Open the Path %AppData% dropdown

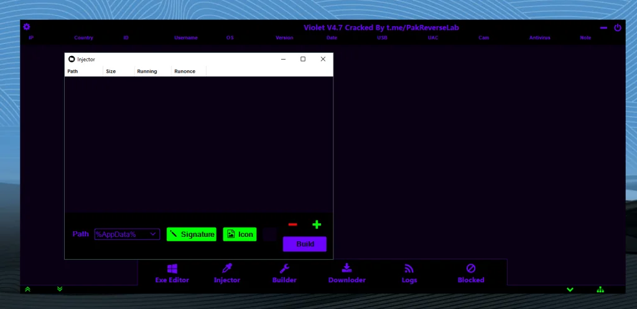click(127, 234)
